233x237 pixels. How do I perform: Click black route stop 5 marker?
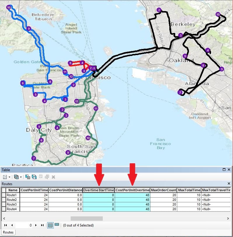222,69
